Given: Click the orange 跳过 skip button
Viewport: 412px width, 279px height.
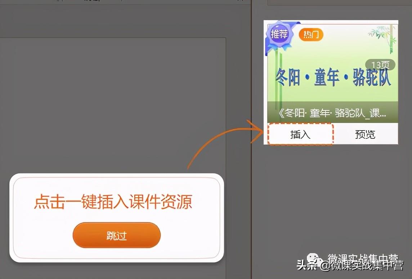Looking at the screenshot, I should [x=116, y=235].
